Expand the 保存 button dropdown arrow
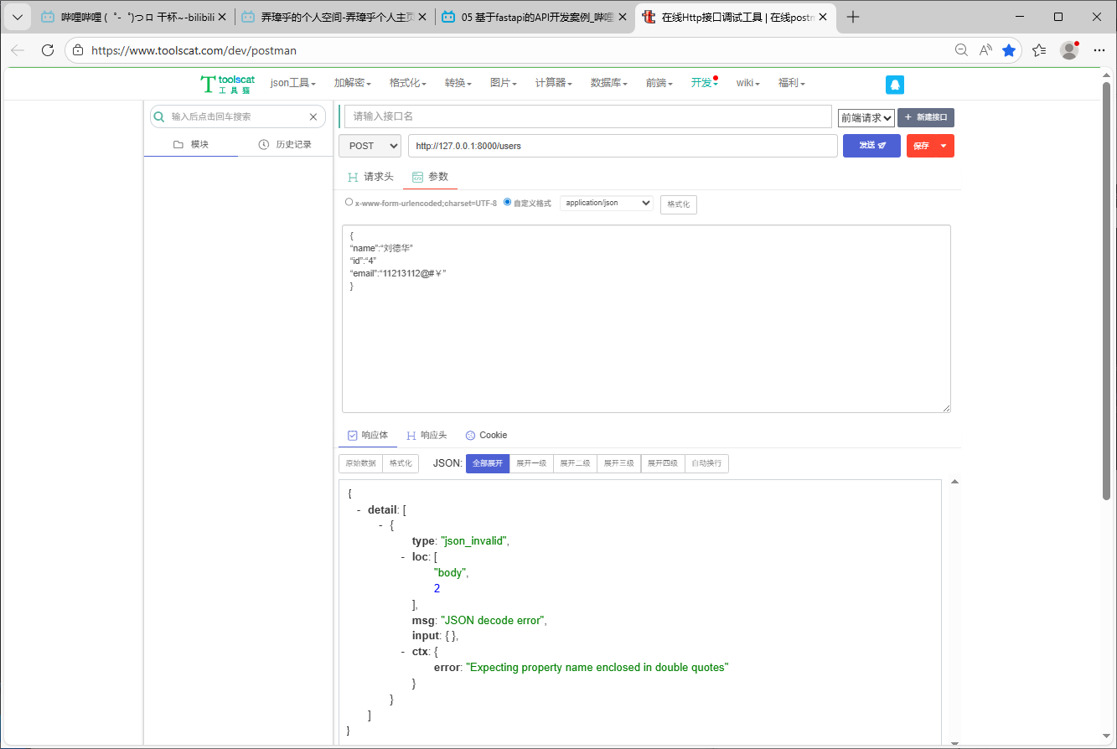This screenshot has height=749, width=1117. click(944, 146)
